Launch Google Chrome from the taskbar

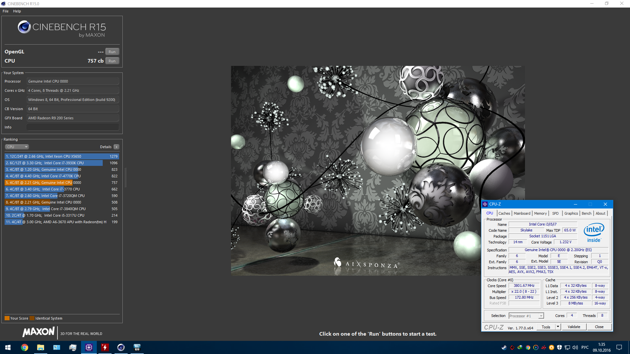point(25,347)
